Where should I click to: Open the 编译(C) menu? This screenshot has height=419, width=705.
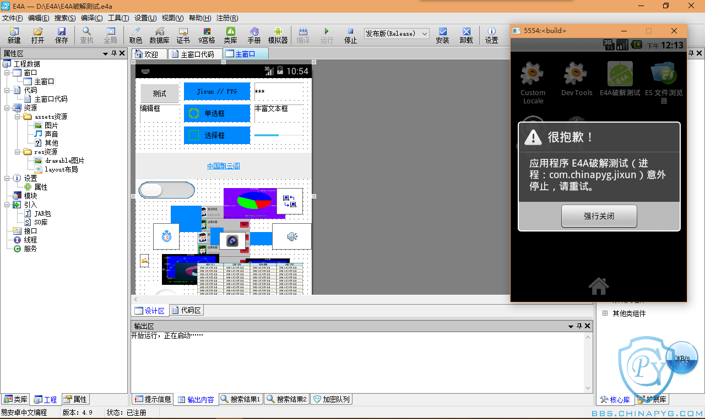point(91,18)
